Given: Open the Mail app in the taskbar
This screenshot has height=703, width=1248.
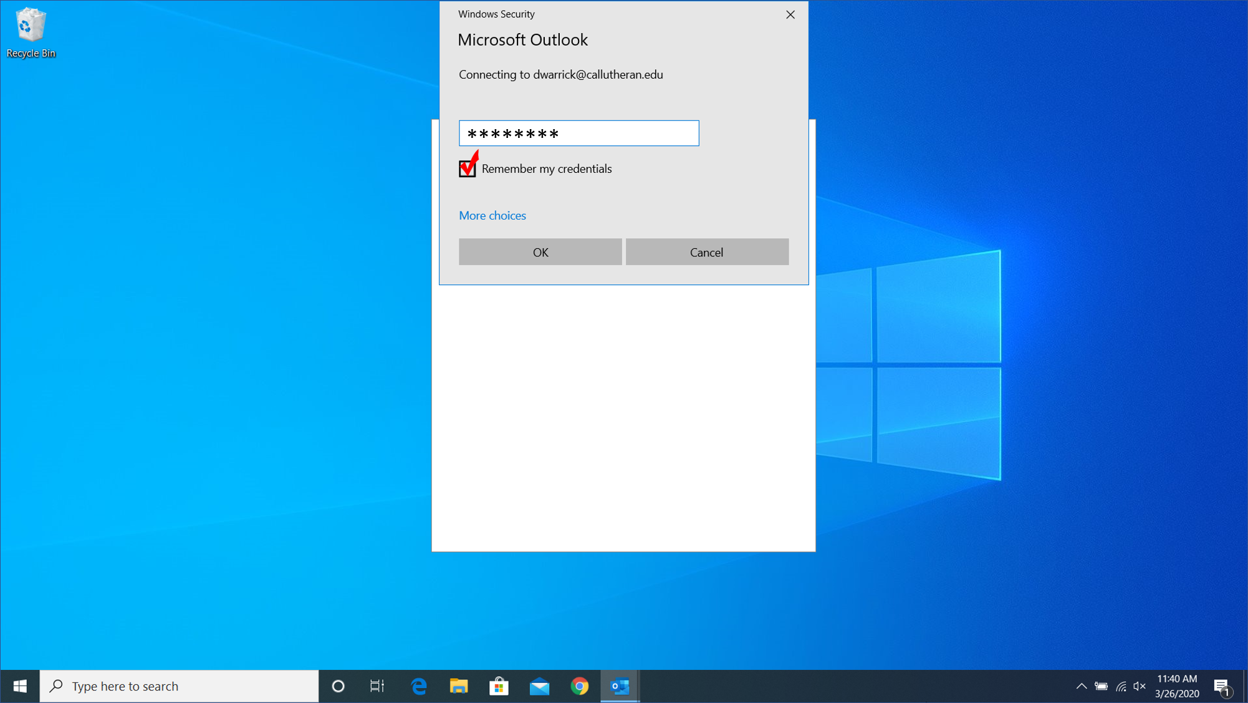Looking at the screenshot, I should coord(539,686).
